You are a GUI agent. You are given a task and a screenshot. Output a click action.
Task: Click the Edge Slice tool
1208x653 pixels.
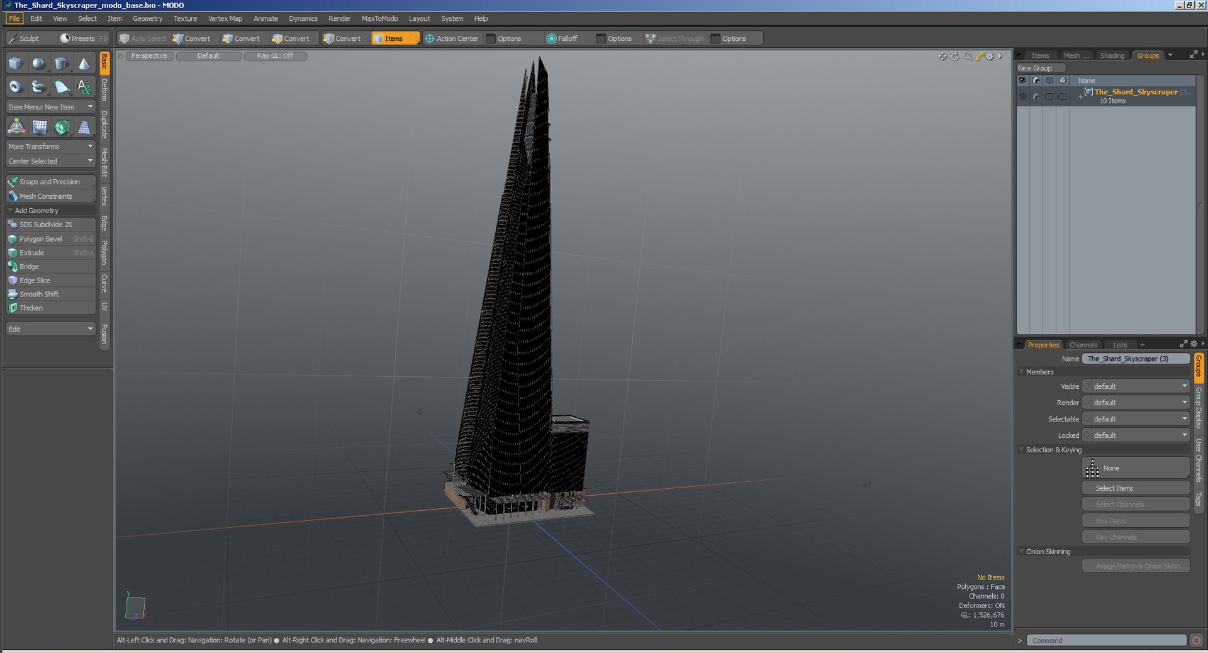click(50, 281)
